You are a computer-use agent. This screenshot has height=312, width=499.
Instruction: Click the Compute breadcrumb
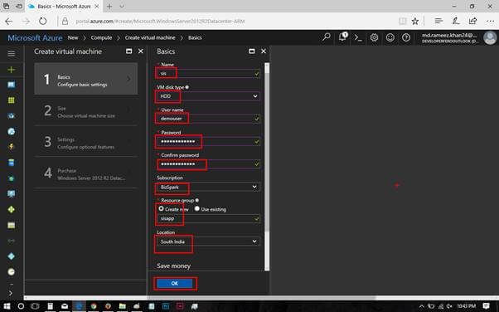point(101,37)
